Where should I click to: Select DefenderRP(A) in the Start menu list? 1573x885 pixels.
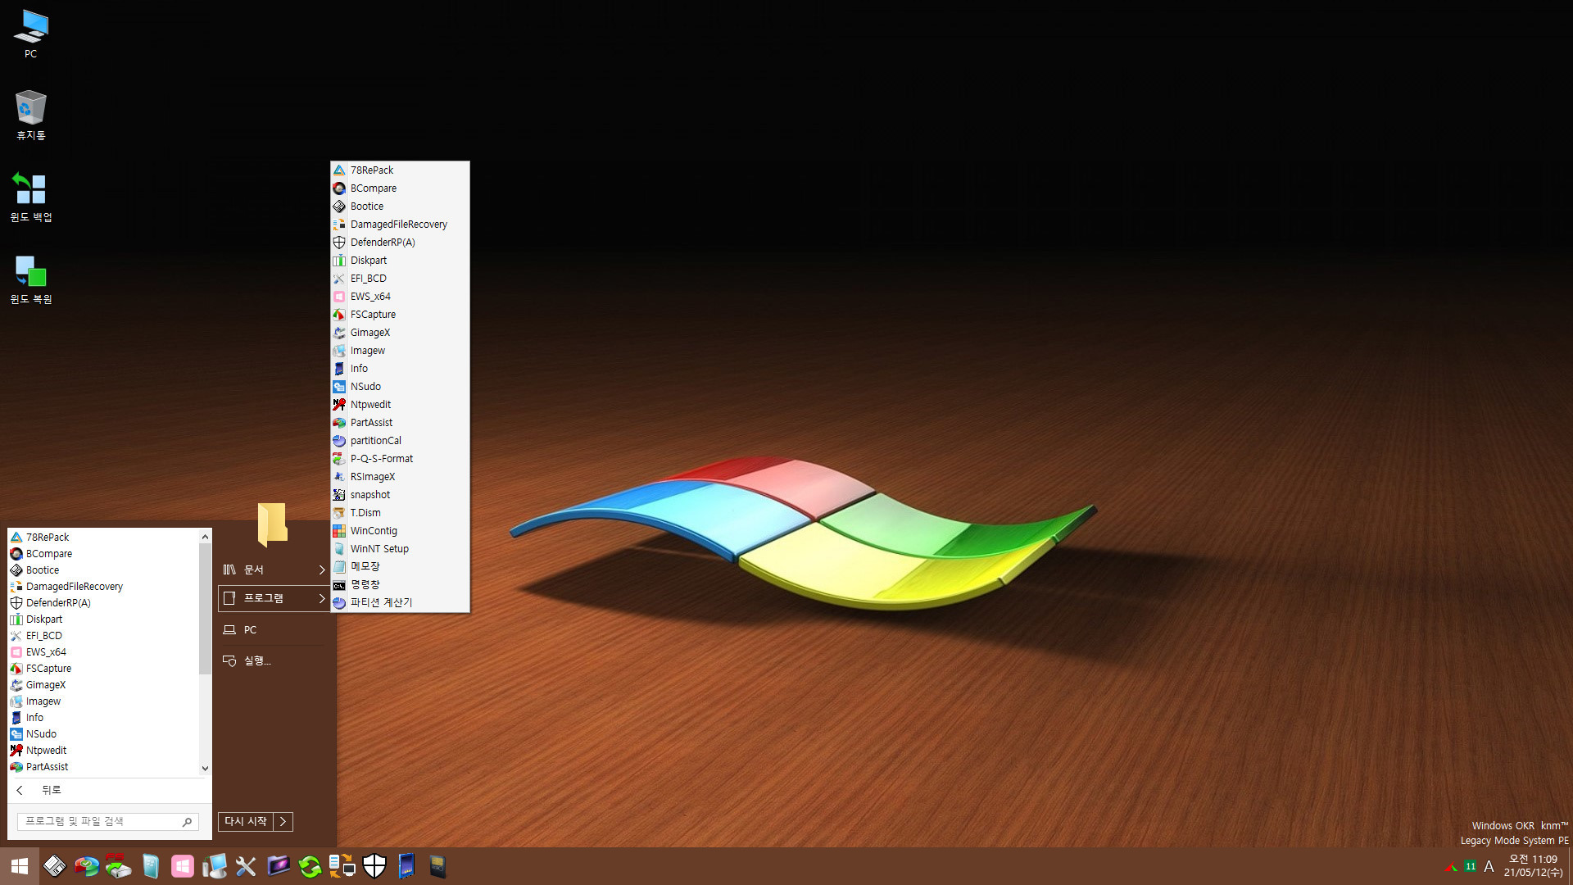[x=103, y=603]
